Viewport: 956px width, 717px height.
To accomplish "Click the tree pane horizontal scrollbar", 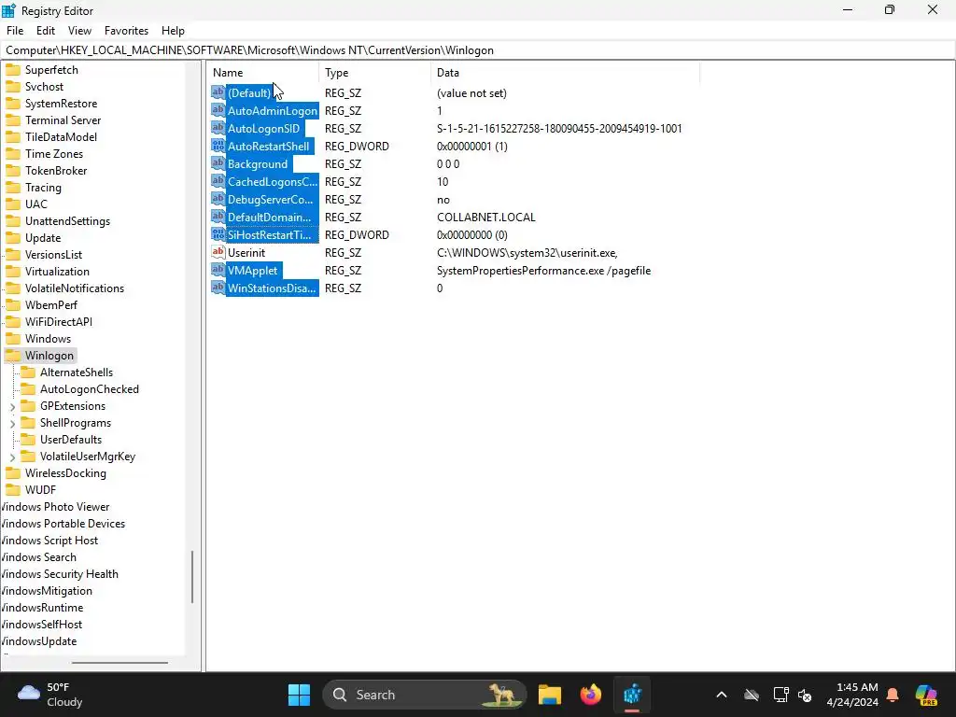I will pos(119,663).
